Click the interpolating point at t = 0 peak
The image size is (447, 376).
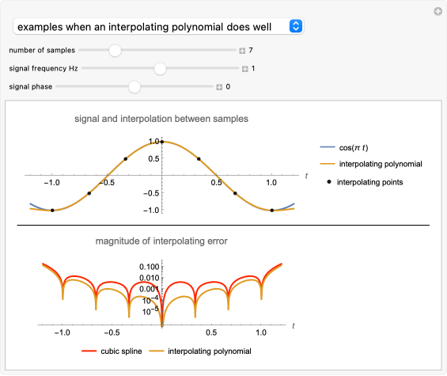tap(162, 142)
